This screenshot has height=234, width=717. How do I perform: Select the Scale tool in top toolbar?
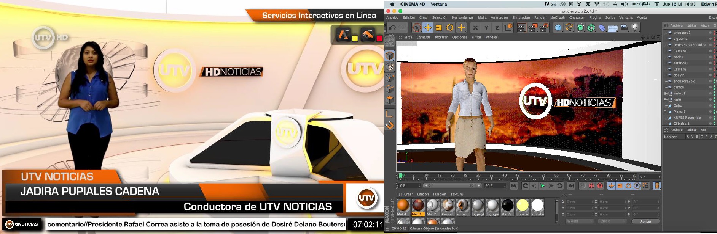(439, 27)
